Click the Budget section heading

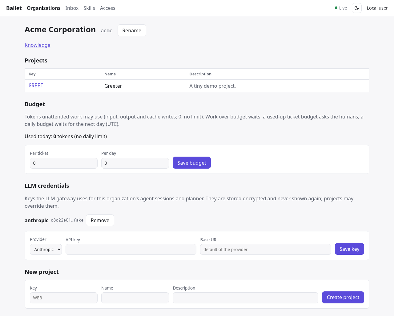click(x=35, y=104)
